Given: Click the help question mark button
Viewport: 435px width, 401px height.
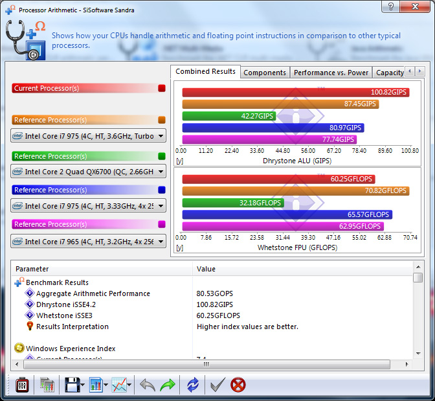Looking at the screenshot, I should tap(390, 6).
